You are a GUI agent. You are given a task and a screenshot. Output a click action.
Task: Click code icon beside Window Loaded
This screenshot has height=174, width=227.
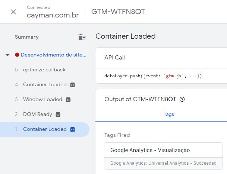coord(68,100)
